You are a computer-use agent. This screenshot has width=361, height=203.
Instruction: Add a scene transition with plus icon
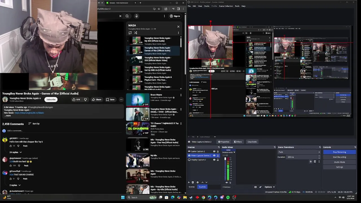311,162
